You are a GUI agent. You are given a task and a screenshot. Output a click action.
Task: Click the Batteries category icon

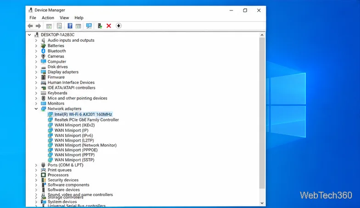point(43,46)
